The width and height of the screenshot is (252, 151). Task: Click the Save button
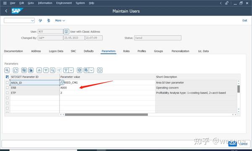(232, 143)
